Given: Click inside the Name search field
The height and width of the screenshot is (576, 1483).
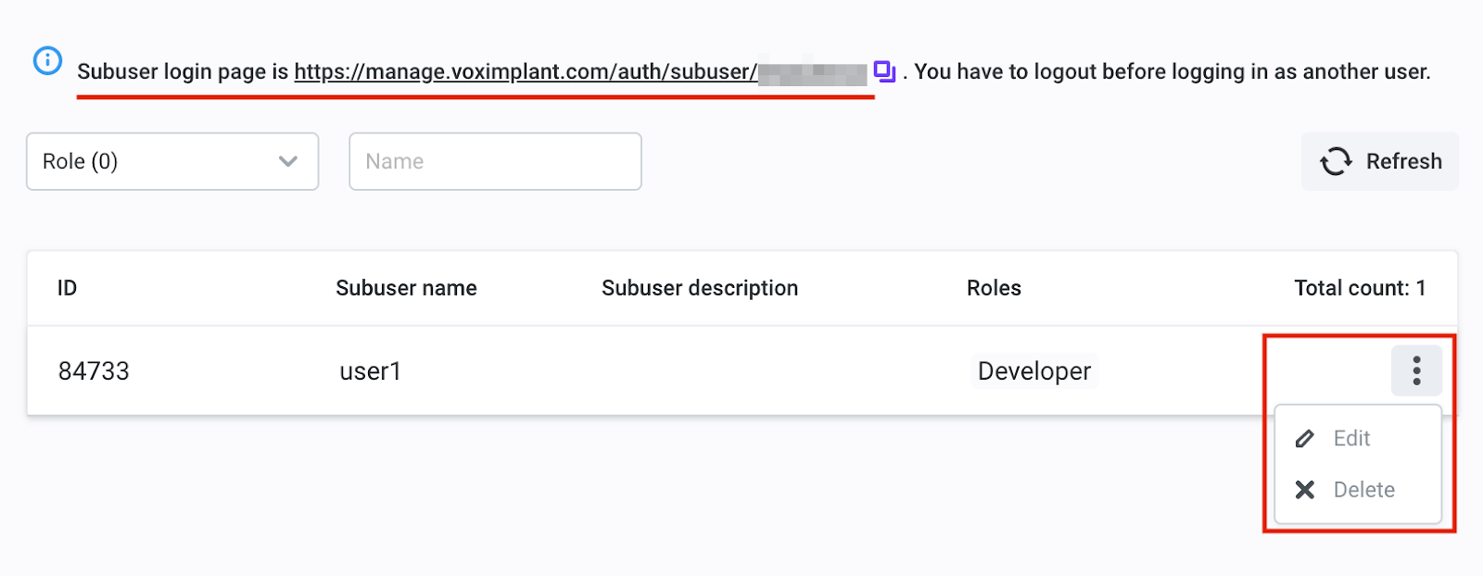Looking at the screenshot, I should pos(495,161).
